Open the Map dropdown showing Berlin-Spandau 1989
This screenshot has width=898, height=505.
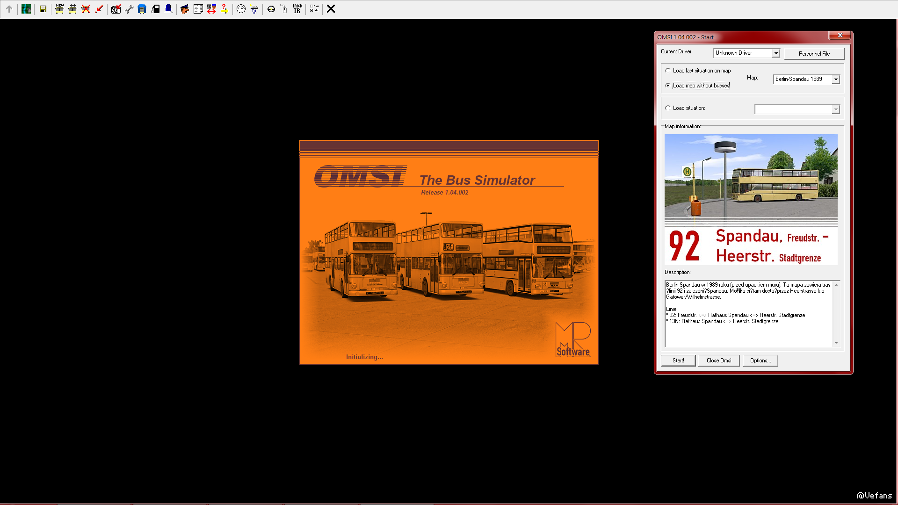[x=836, y=79]
